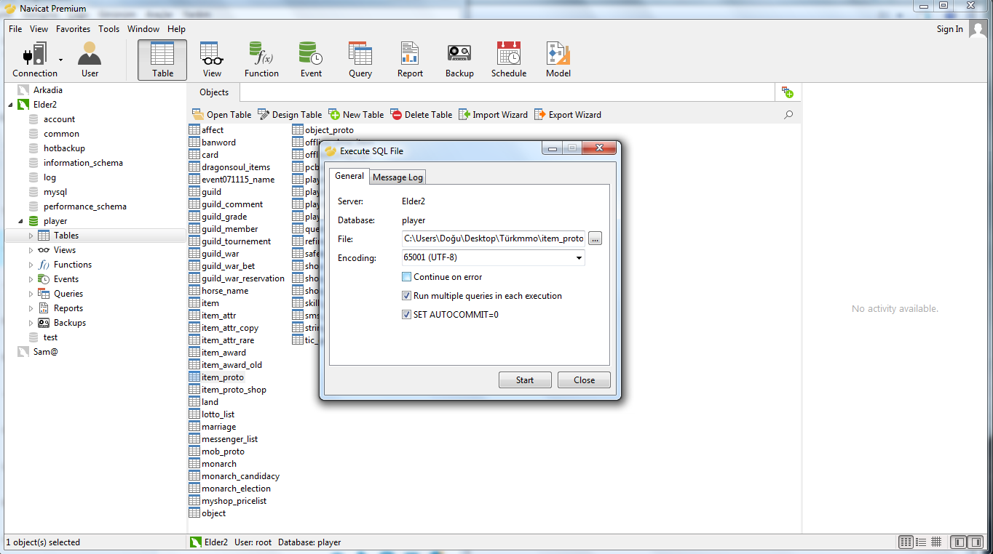The height and width of the screenshot is (554, 993).
Task: Switch to the Message Log tab
Action: coord(397,177)
